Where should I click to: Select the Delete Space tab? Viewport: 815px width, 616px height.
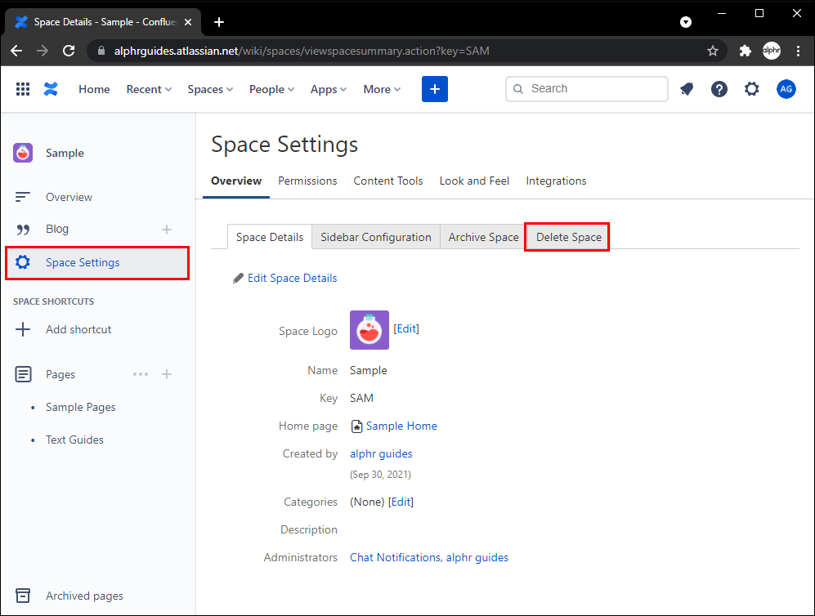(x=568, y=237)
